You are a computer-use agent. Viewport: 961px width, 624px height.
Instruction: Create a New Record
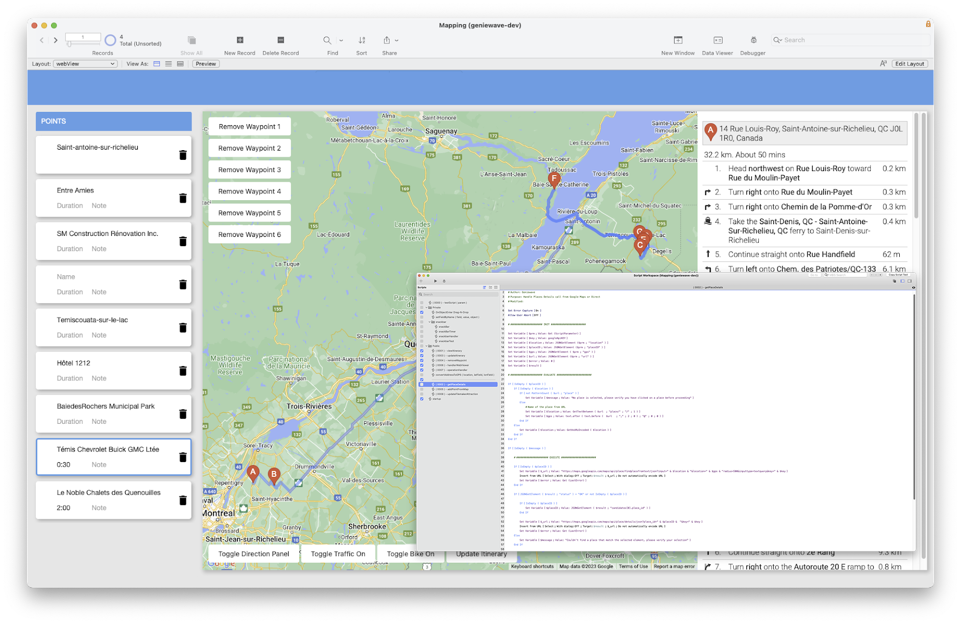(x=239, y=40)
